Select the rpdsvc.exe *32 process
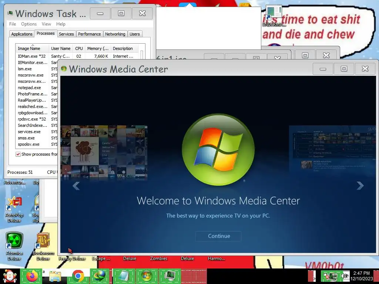The width and height of the screenshot is (379, 284). [x=37, y=119]
